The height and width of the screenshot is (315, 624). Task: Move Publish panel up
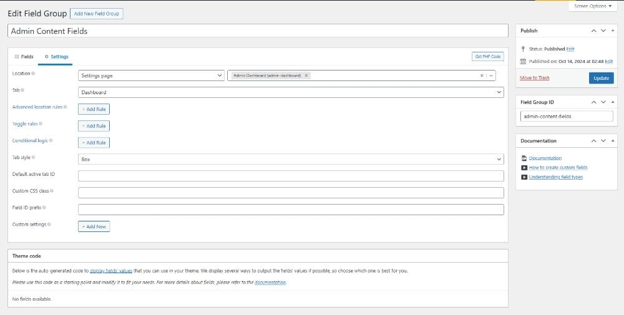click(594, 31)
